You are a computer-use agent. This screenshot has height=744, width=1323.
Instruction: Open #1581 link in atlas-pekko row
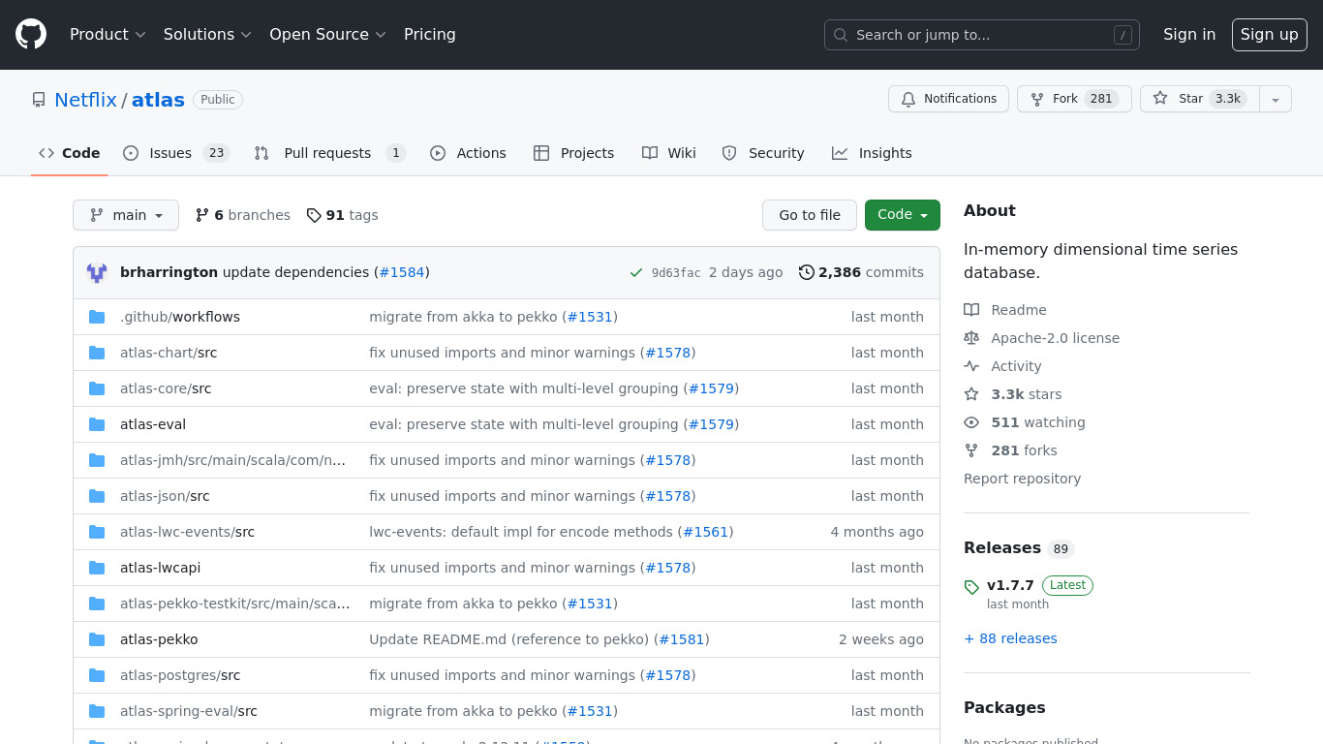(682, 639)
